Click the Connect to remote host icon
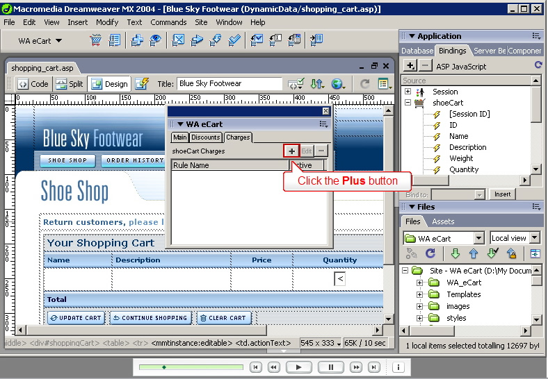 coord(412,253)
